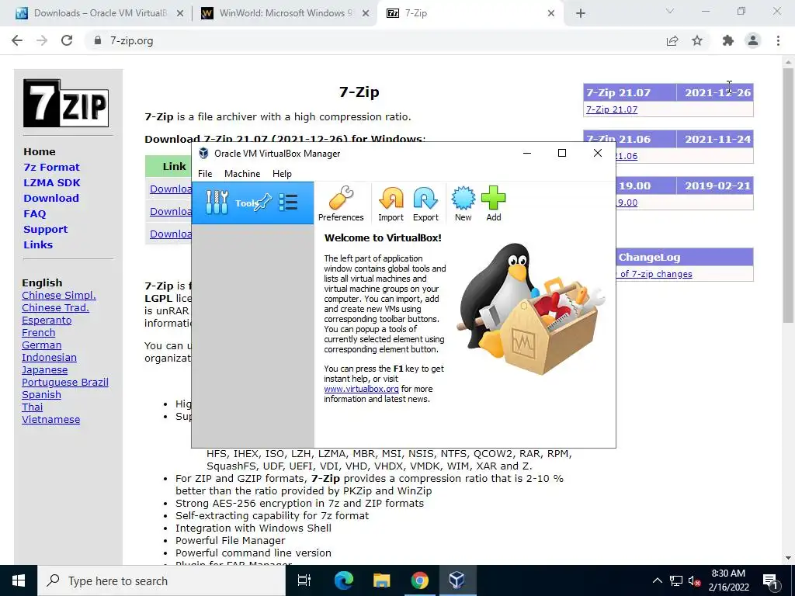Launch Microsoft Edge from taskbar
This screenshot has width=795, height=596.
click(x=343, y=580)
